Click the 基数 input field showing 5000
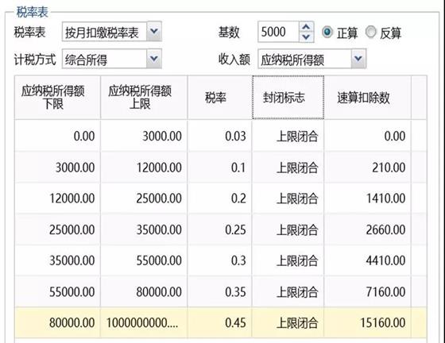 [279, 32]
